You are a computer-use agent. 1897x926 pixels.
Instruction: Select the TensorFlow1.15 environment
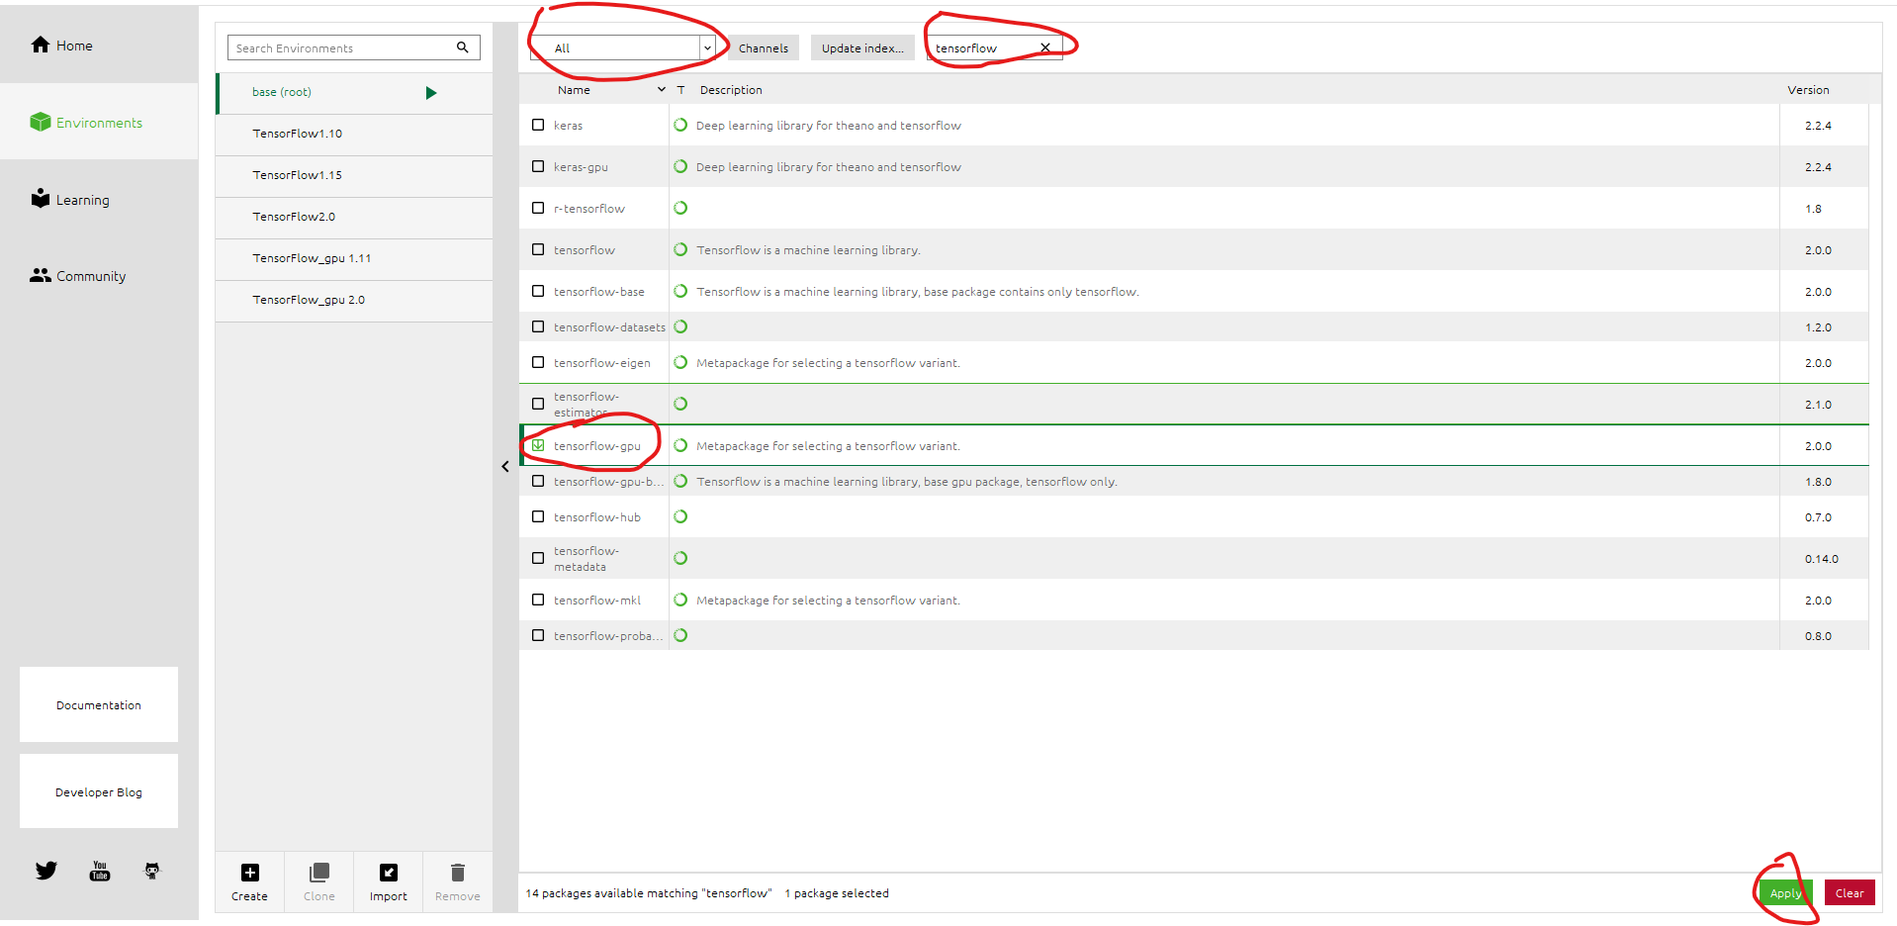(354, 175)
